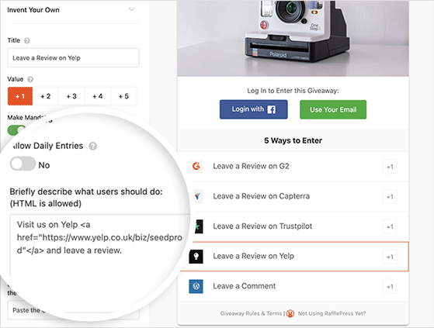This screenshot has height=328, width=434.
Task: Select the +5 entry value
Action: pos(123,96)
